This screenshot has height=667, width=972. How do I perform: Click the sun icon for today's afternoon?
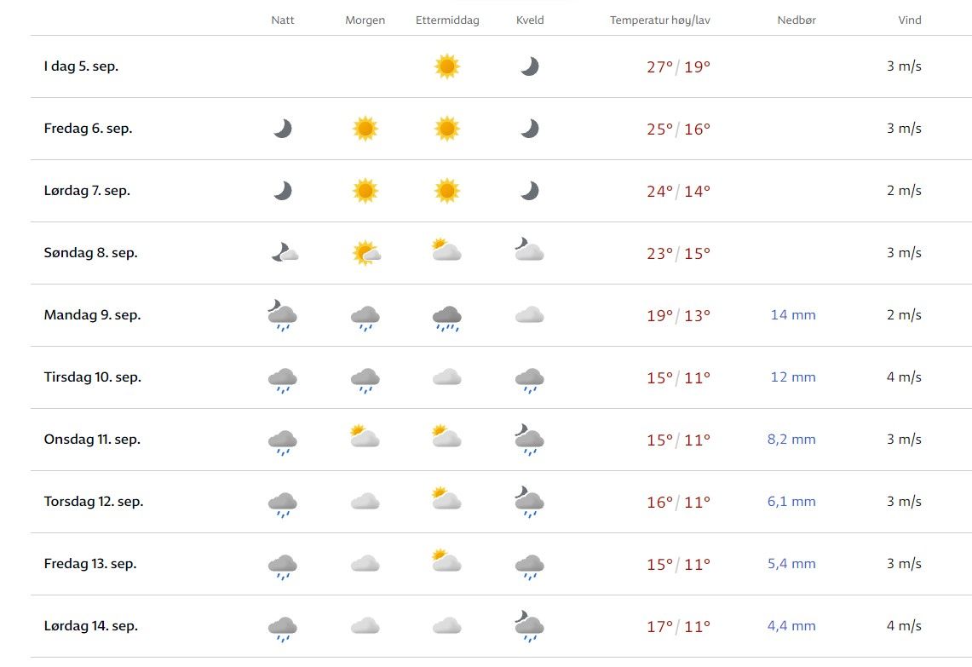[447, 66]
